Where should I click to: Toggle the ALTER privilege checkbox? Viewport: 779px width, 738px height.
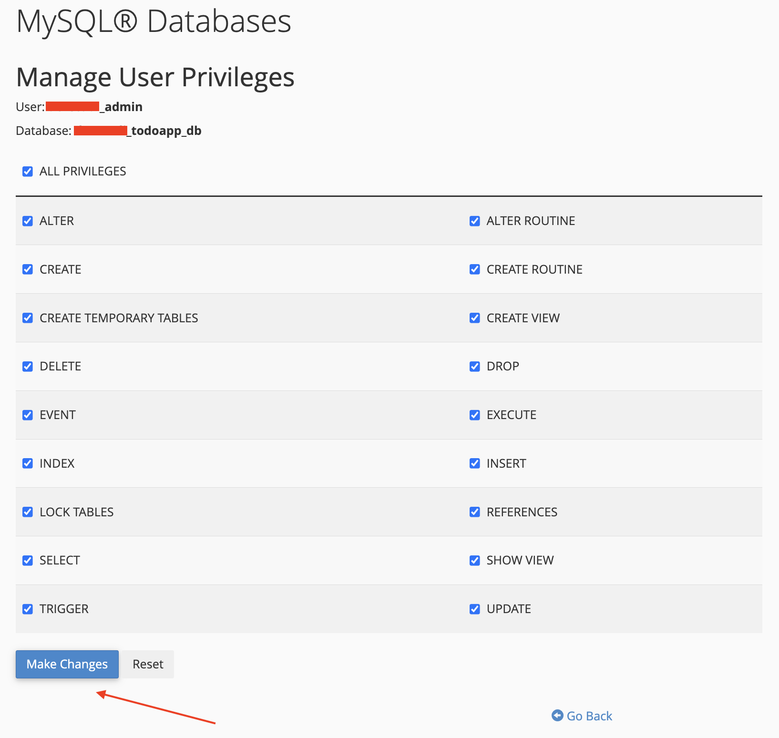(x=28, y=221)
